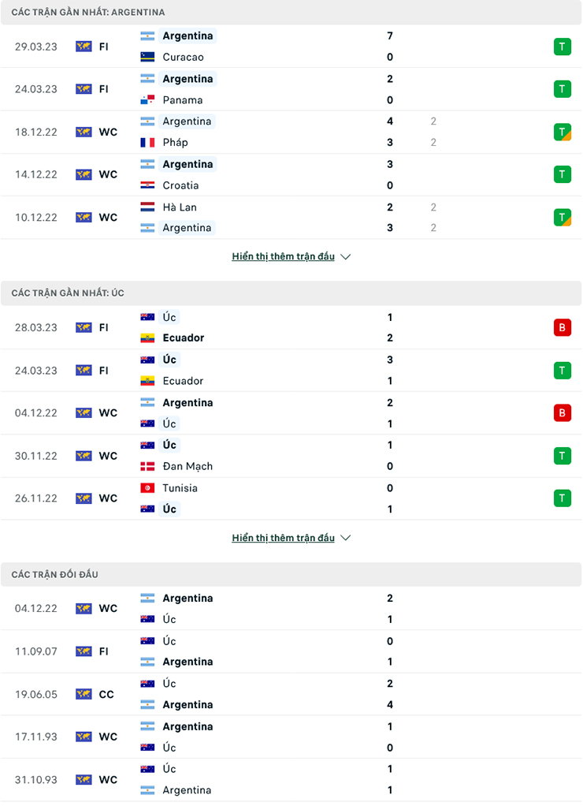
Task: Click the red B badge for Úc vs Ecuador
Action: 563,327
